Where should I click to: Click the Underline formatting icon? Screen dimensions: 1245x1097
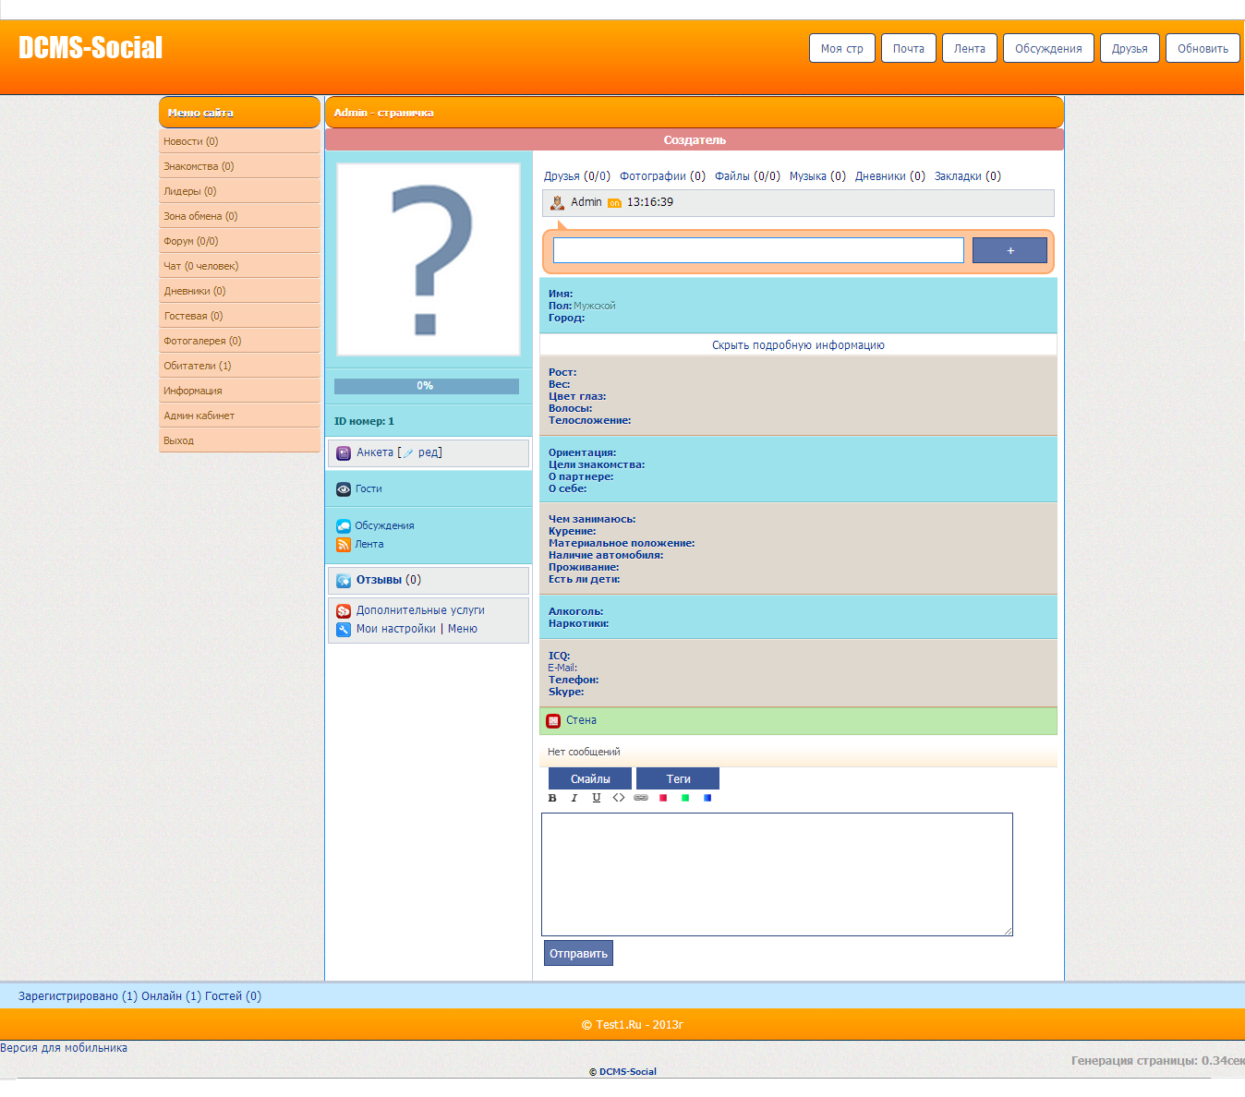(597, 798)
